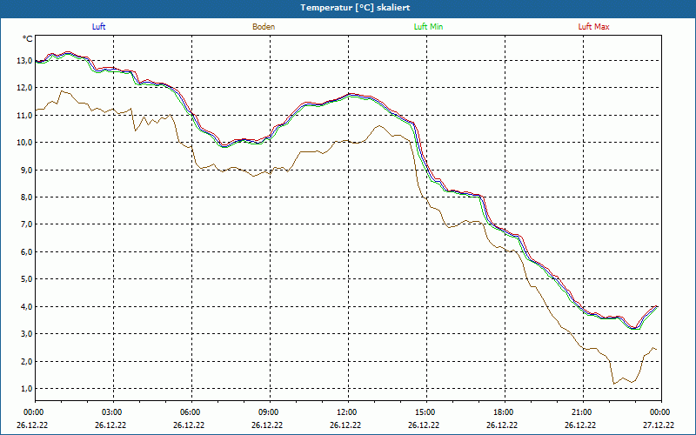The image size is (696, 435).
Task: Click the 06:00 time label
Action: tap(190, 412)
